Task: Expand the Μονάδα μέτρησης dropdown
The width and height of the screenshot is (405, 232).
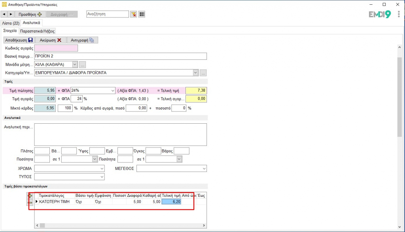Action: coord(75,64)
